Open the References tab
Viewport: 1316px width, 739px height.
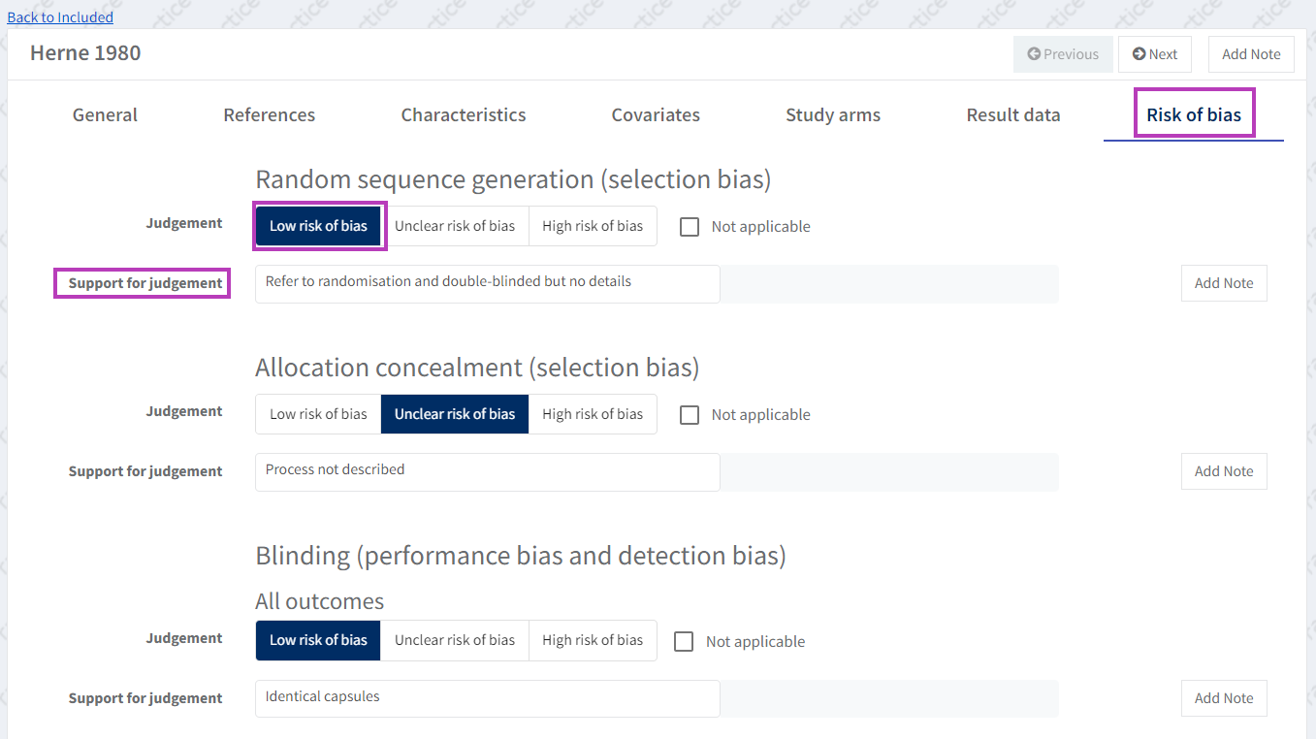(269, 114)
